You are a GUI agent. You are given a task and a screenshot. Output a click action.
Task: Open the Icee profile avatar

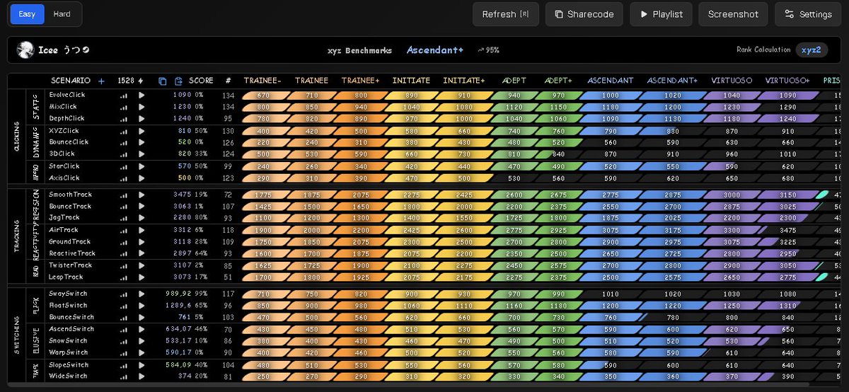[x=25, y=50]
